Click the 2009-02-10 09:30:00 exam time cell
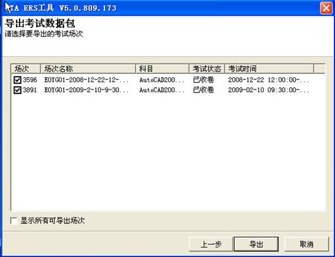 click(268, 90)
